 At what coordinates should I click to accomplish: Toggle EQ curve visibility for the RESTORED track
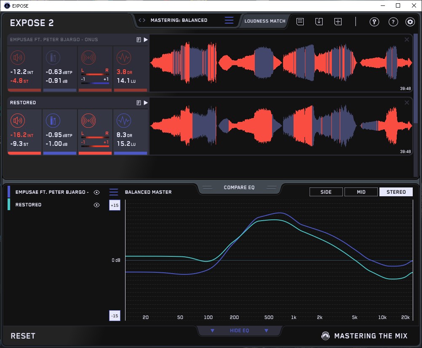[96, 205]
